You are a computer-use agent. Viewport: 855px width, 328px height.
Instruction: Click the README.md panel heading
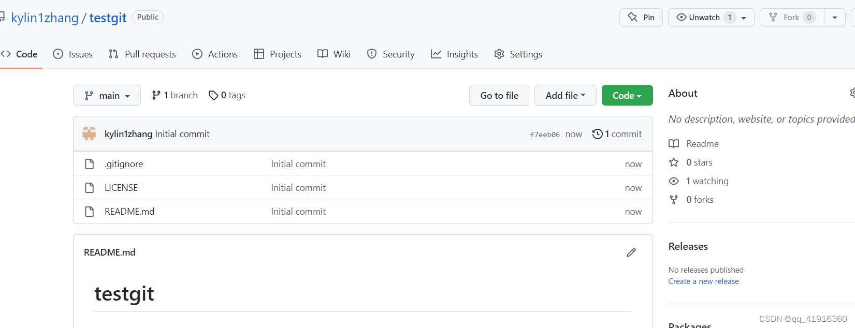(110, 252)
